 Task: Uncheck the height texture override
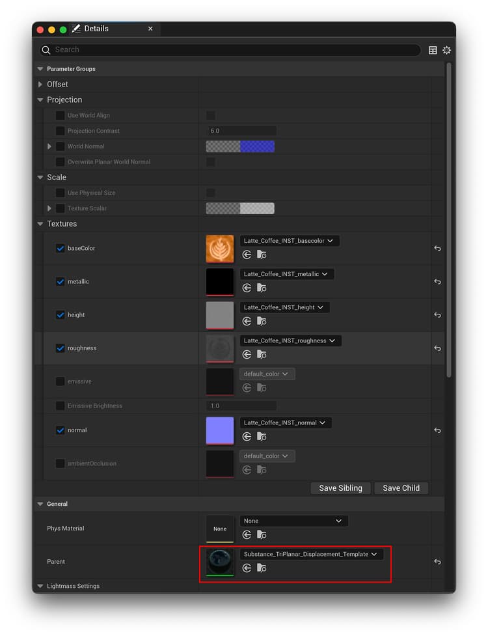[60, 315]
